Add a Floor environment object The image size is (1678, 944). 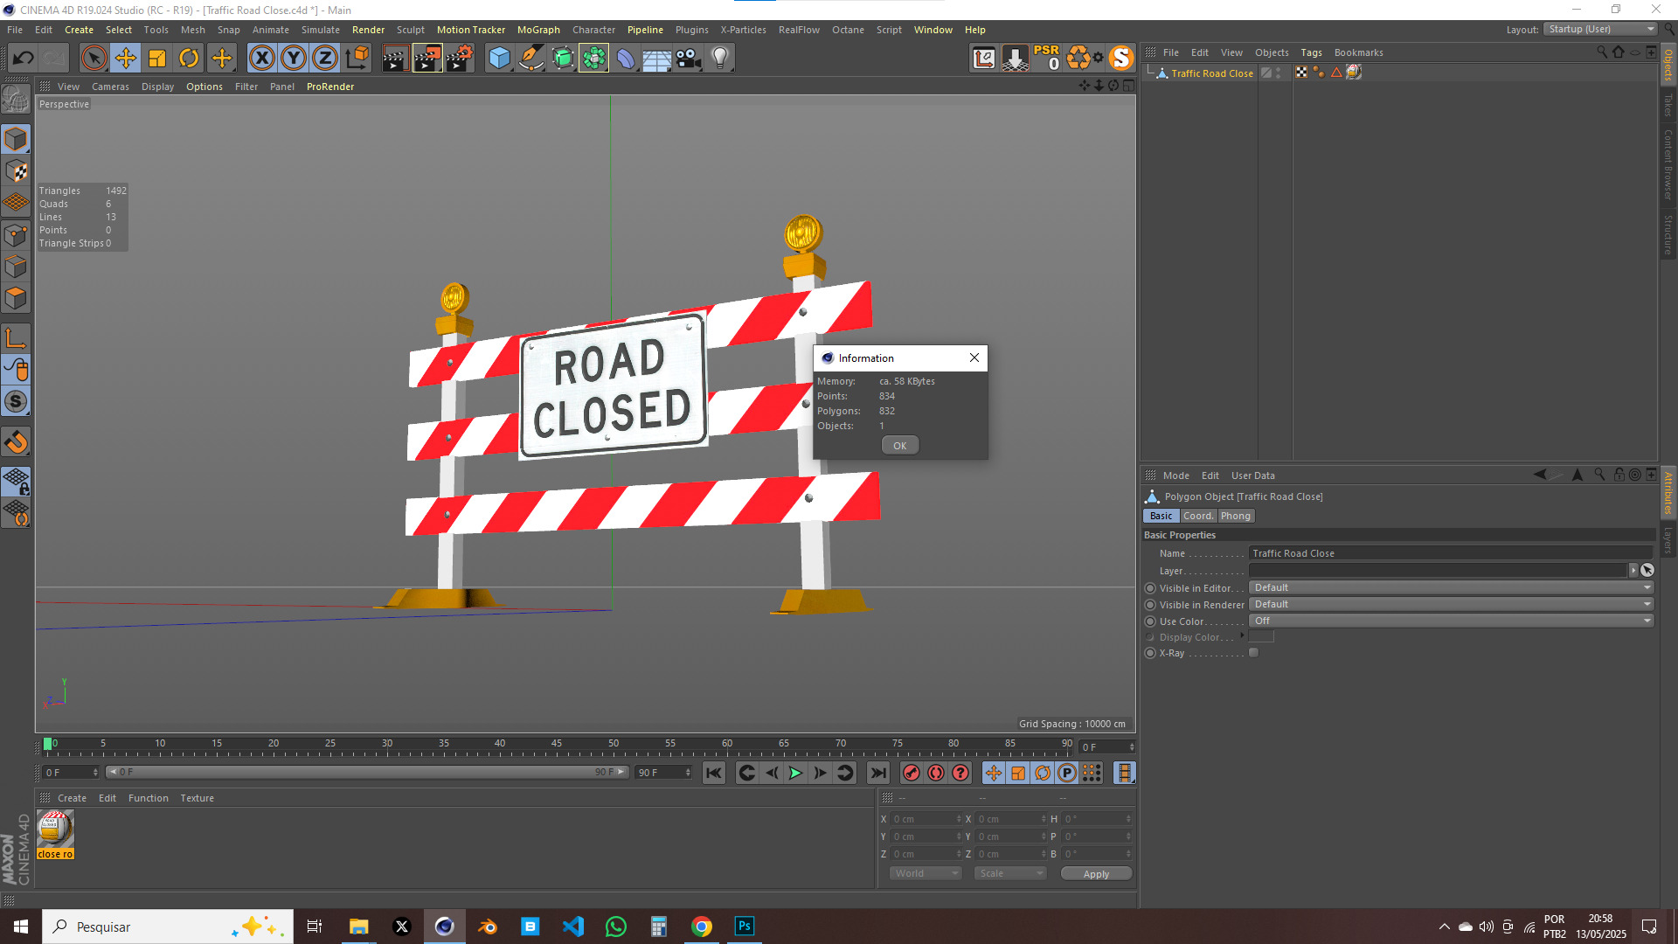[x=657, y=59]
